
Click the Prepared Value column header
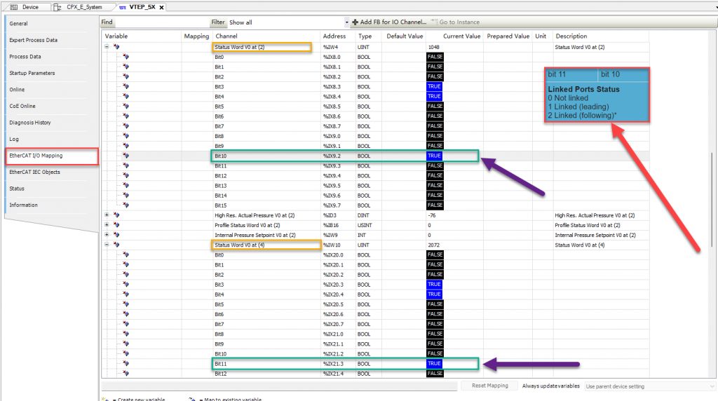point(508,36)
